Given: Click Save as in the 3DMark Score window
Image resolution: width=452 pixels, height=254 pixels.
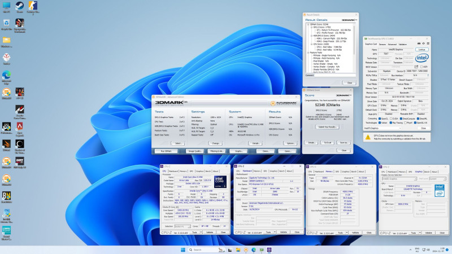Looking at the screenshot, I should click(x=344, y=143).
